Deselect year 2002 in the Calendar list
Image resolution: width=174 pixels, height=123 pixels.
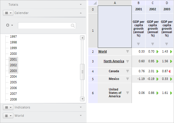pos(13,65)
